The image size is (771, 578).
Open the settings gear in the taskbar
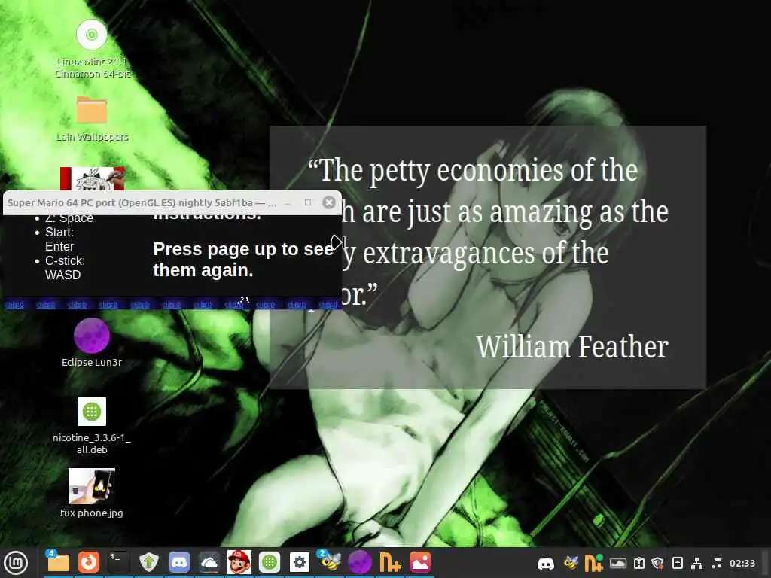pos(300,562)
